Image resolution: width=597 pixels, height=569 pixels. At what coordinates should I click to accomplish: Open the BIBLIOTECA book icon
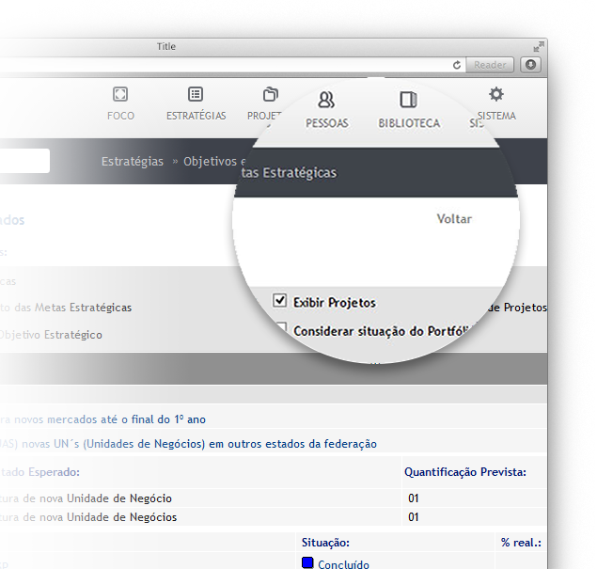[408, 100]
